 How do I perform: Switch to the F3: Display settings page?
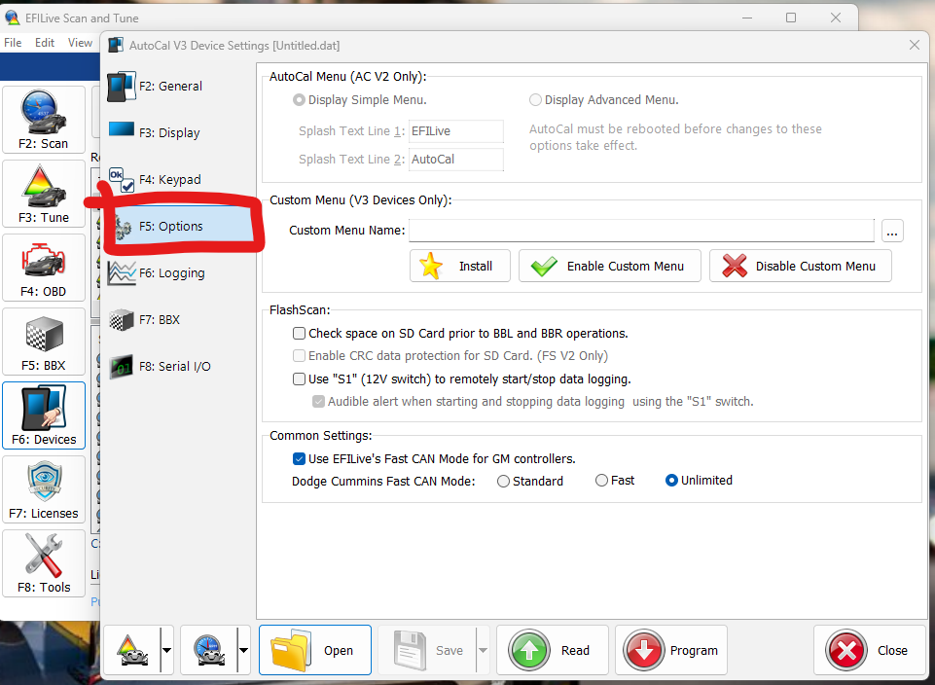[179, 133]
